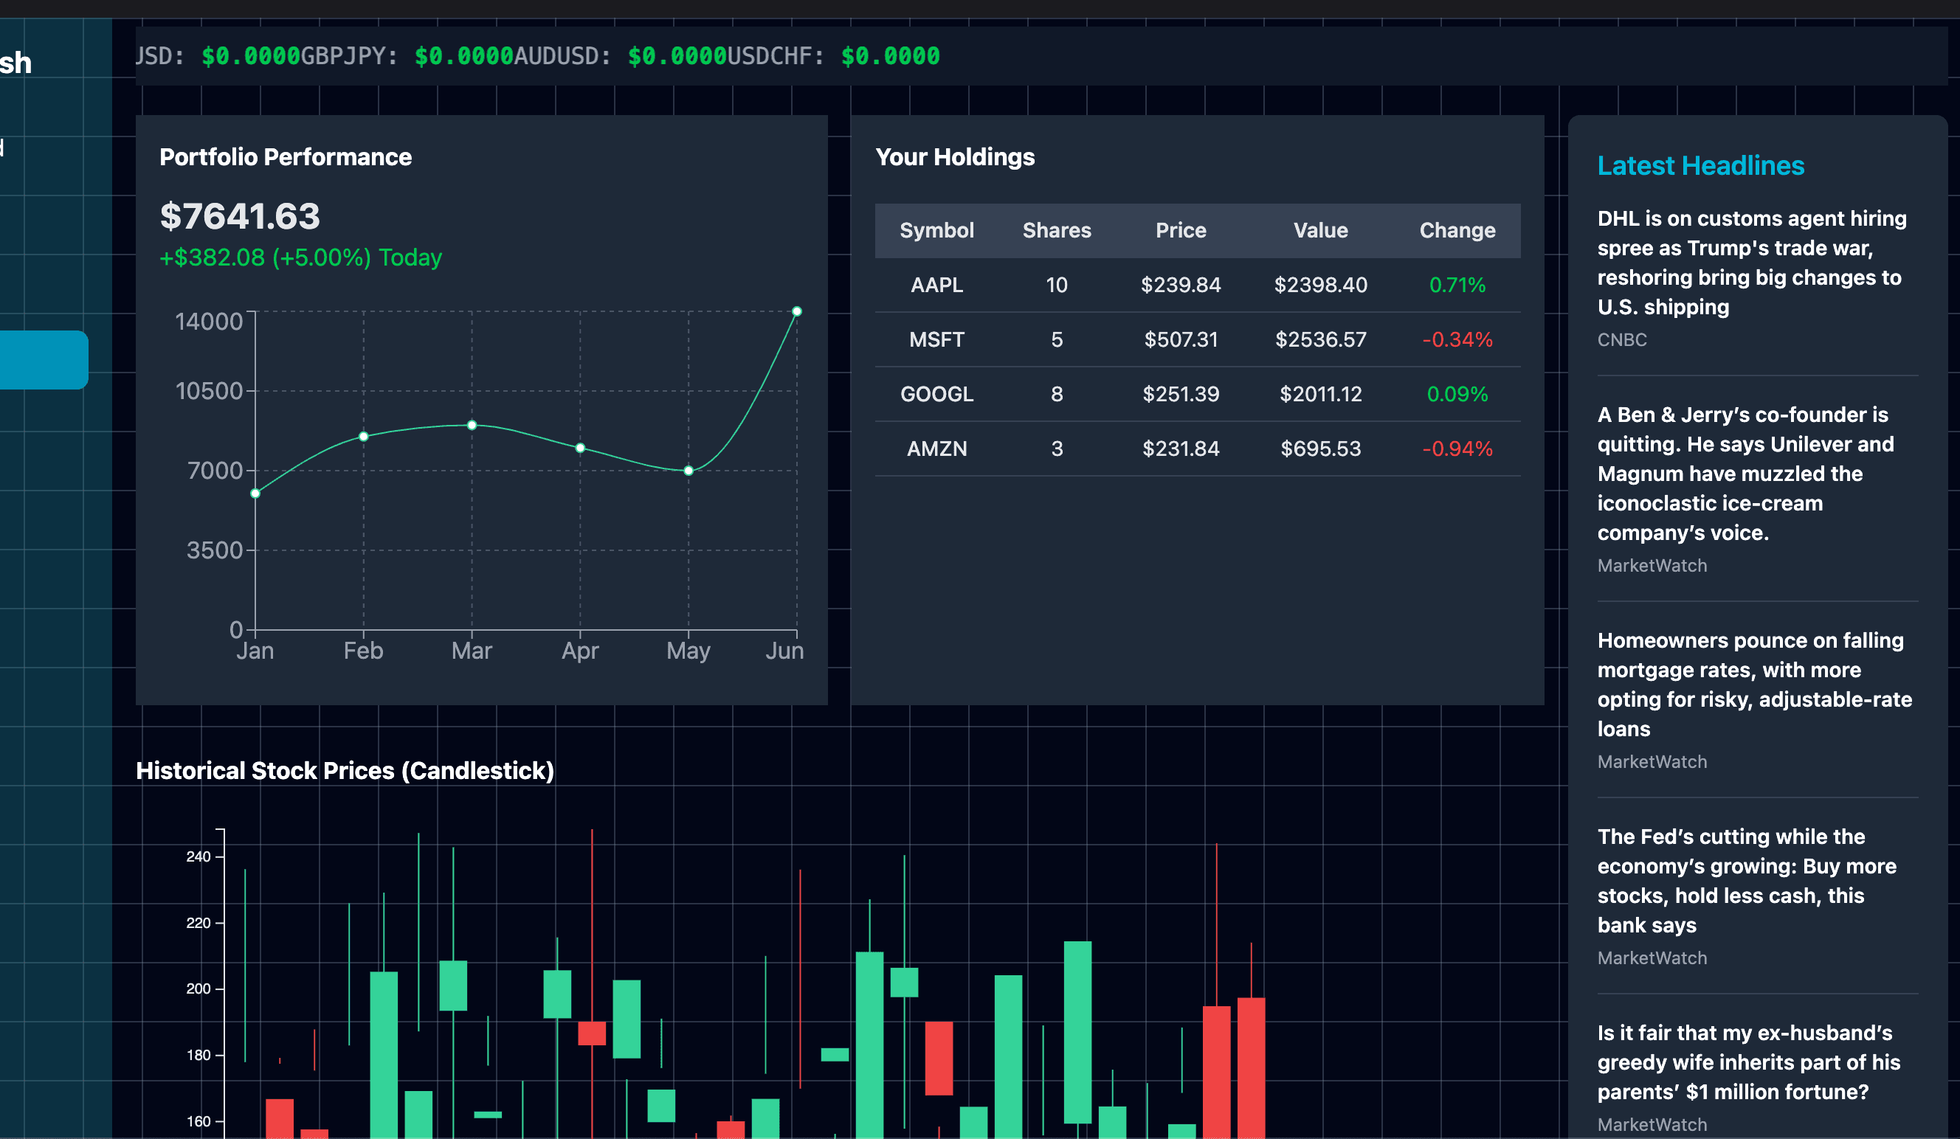Click the Apr data point on portfolio chart
Screen dimensions: 1960x1139
point(580,448)
